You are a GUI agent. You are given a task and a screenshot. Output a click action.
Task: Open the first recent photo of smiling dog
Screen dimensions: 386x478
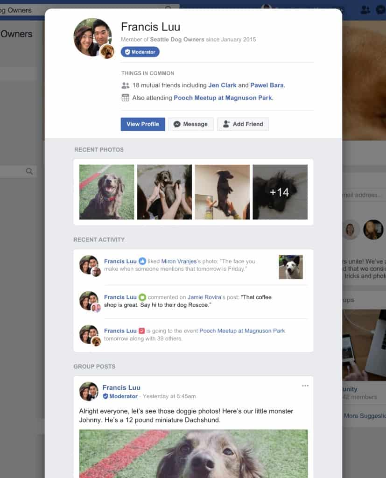pos(107,192)
